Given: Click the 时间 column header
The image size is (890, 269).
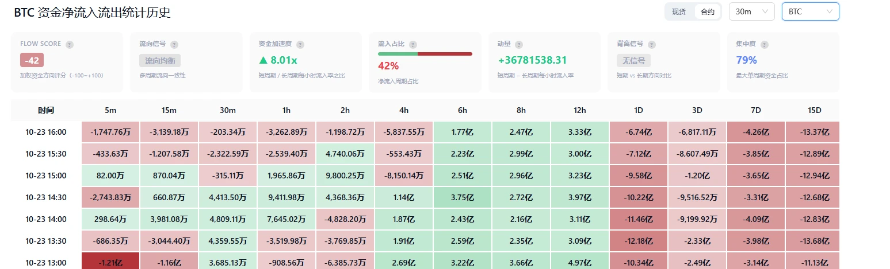Looking at the screenshot, I should (46, 110).
